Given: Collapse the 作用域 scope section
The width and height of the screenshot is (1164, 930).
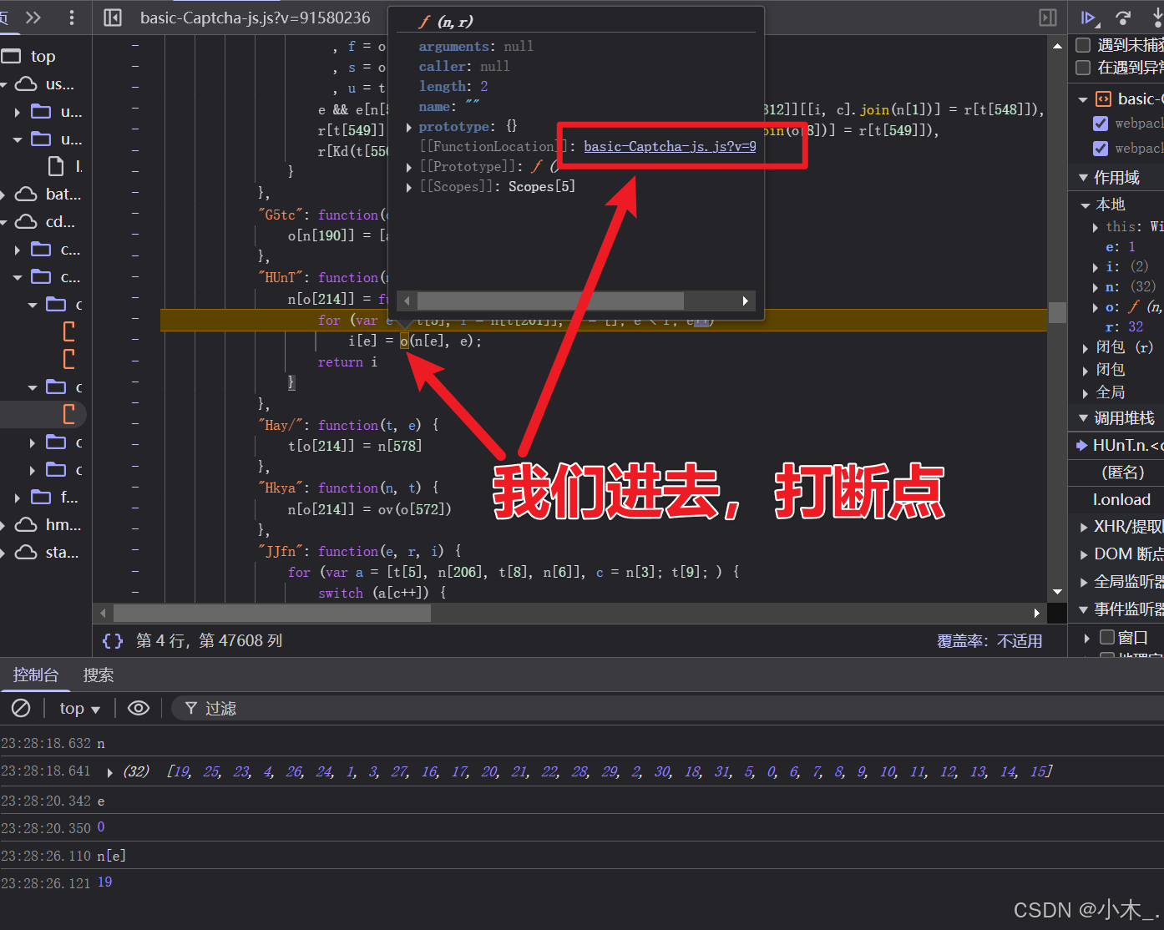Looking at the screenshot, I should [1084, 177].
